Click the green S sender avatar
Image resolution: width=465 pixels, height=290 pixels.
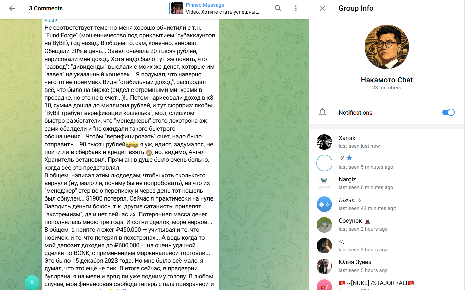(x=32, y=282)
